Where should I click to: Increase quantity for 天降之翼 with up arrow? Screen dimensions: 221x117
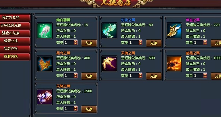click(x=76, y=108)
